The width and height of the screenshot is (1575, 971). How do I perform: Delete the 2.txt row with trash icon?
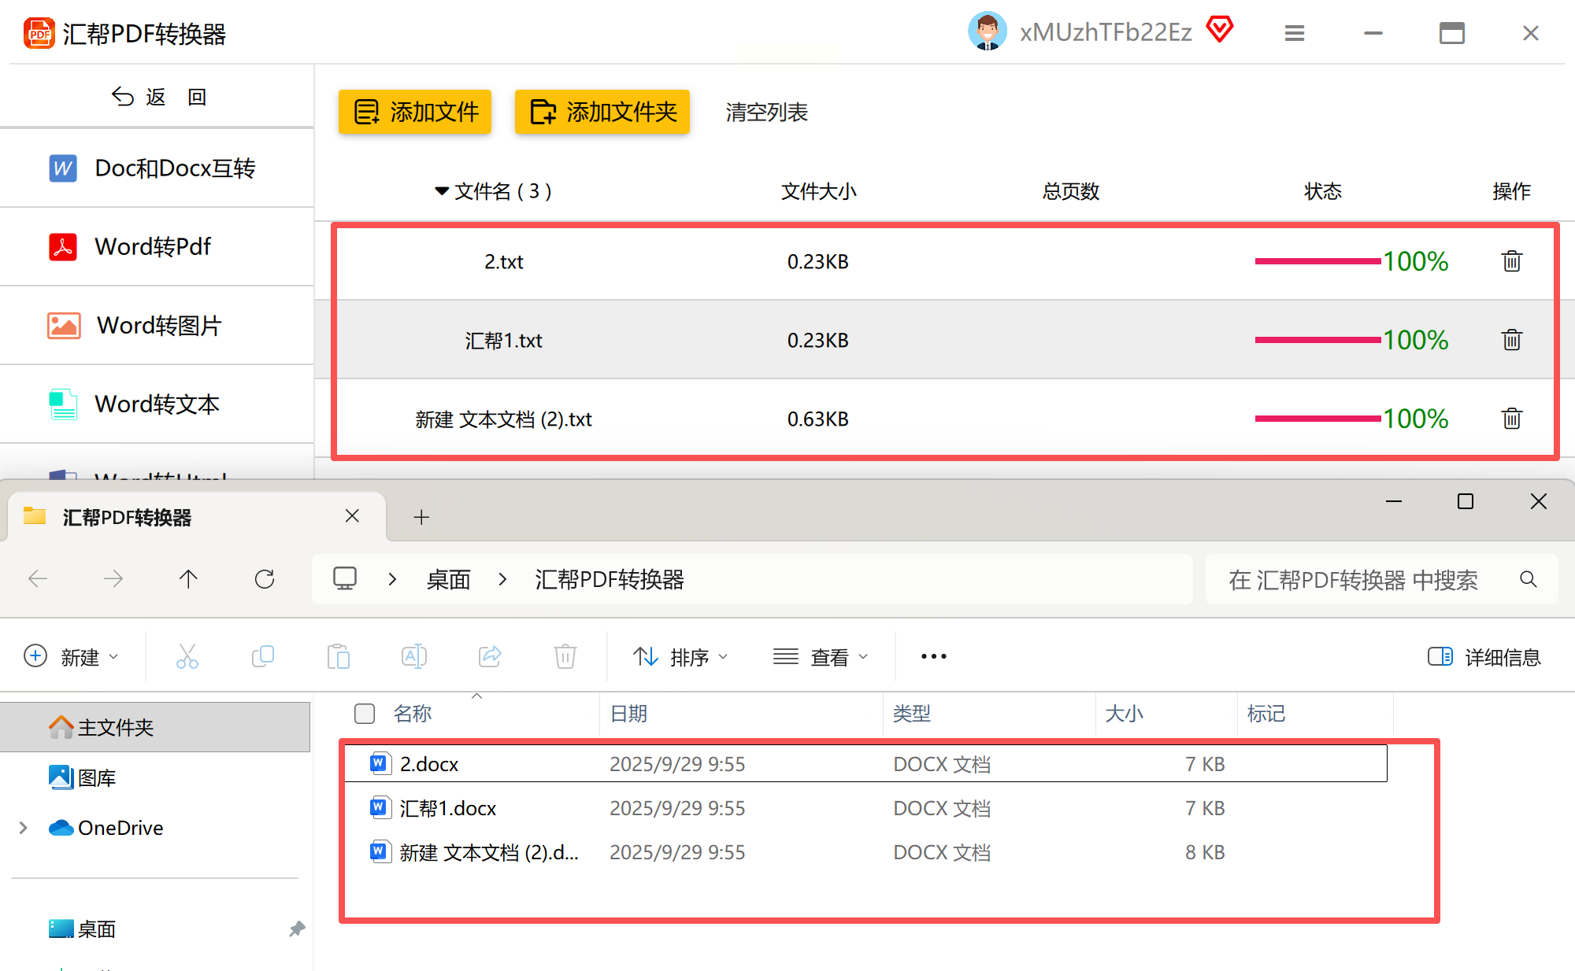1511,261
